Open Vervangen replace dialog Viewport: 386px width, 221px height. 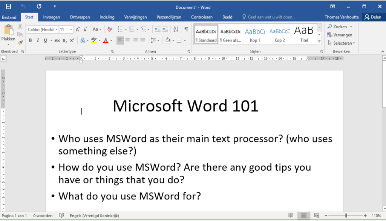[x=340, y=35]
